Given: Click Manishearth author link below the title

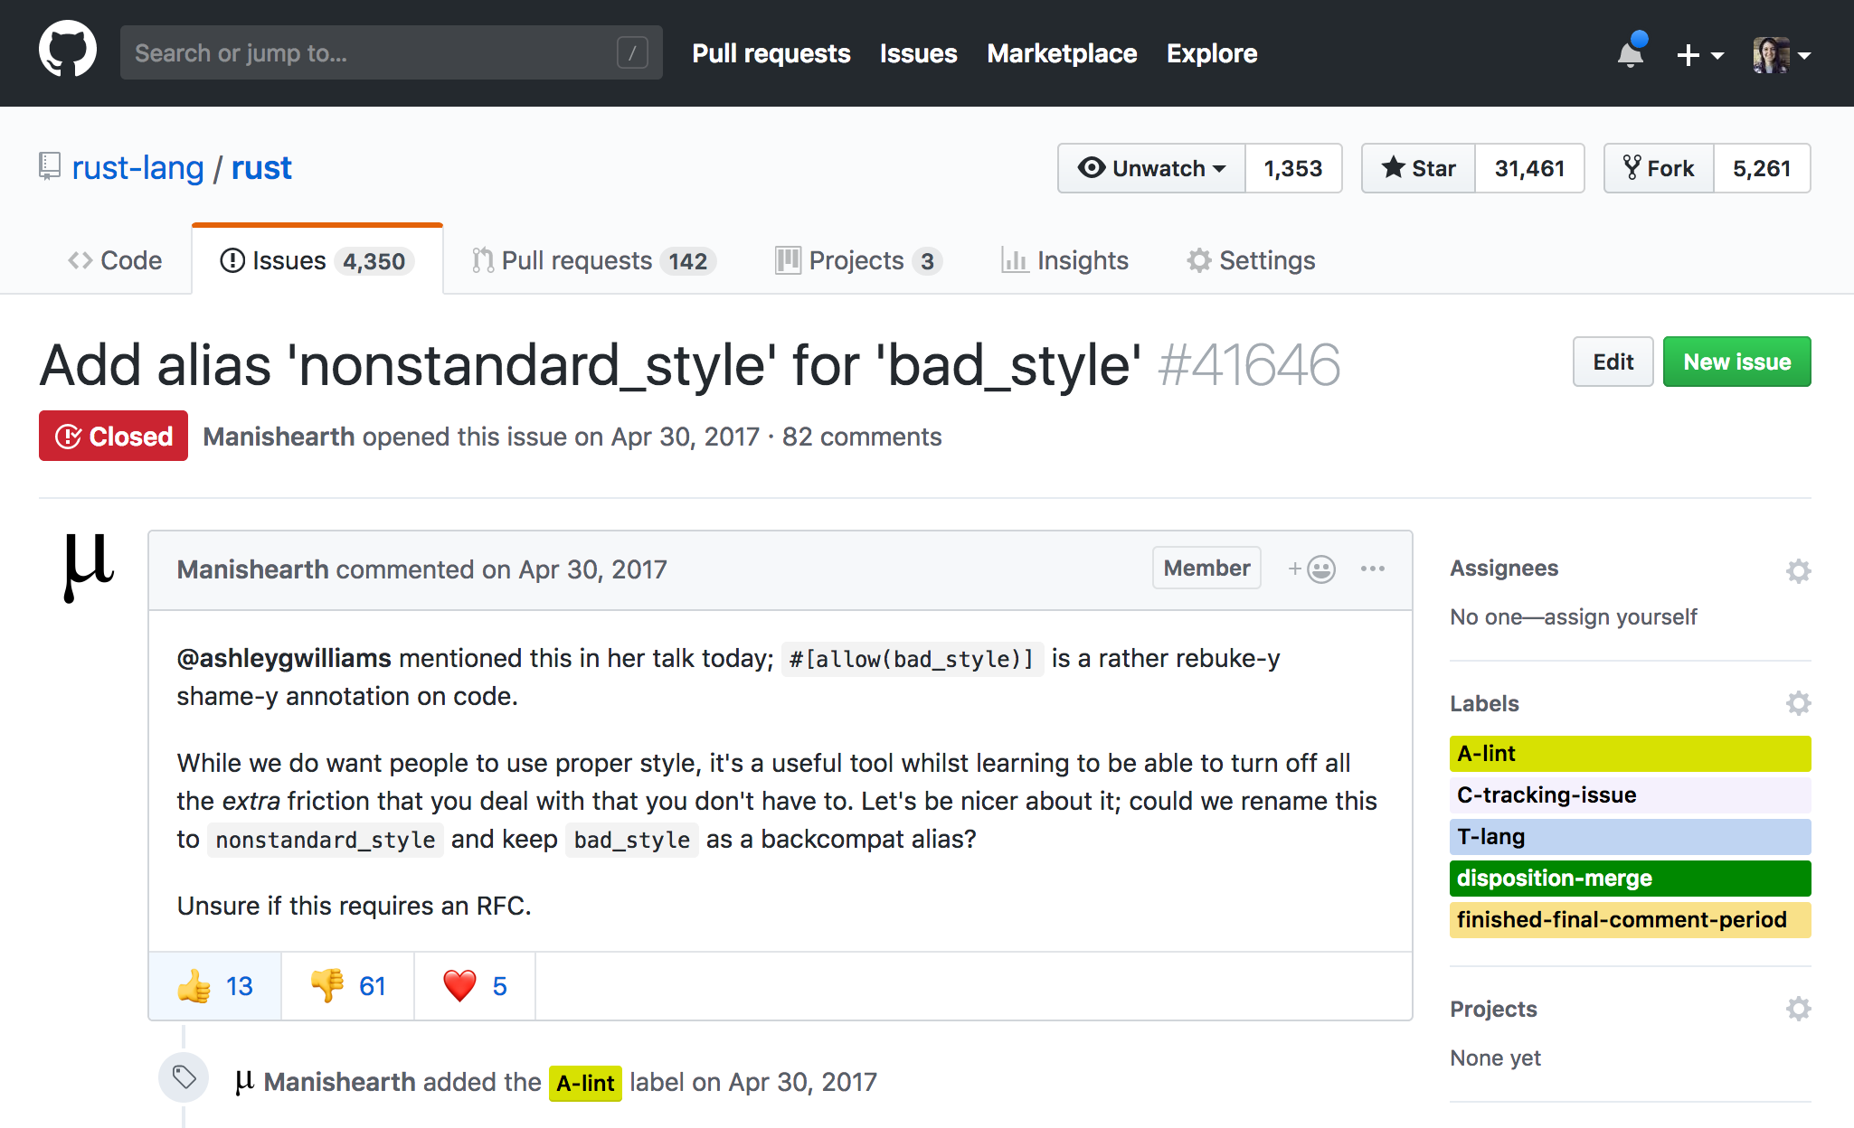Looking at the screenshot, I should click(279, 437).
